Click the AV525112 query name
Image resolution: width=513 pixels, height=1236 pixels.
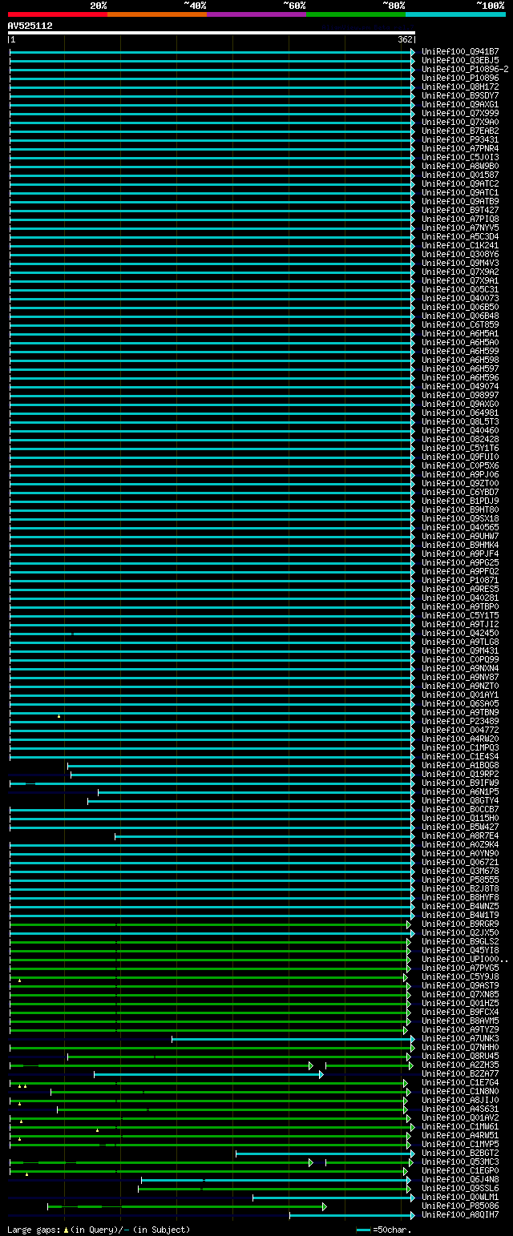tap(30, 26)
